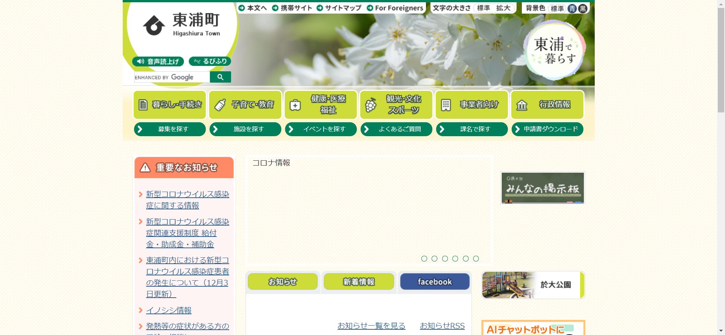Enable 音声読上げ voice reading
This screenshot has width=725, height=335.
[158, 61]
